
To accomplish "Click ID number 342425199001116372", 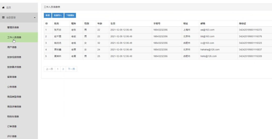I will pyautogui.click(x=250, y=30).
